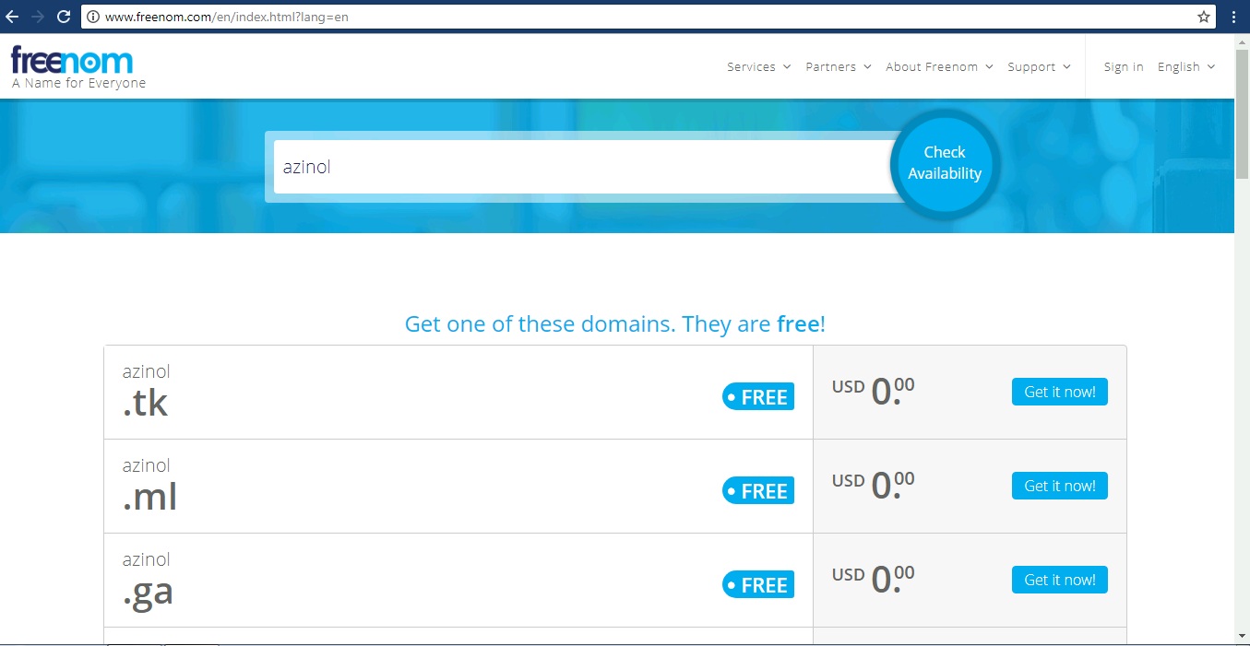Screen dimensions: 1250x646
Task: Focus the browser address bar URL
Action: tap(227, 17)
